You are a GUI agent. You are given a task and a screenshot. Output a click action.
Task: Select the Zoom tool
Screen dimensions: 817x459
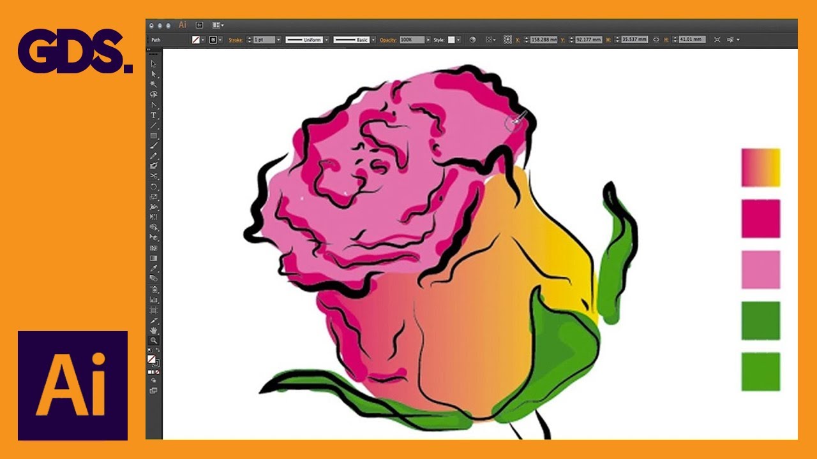pyautogui.click(x=154, y=340)
